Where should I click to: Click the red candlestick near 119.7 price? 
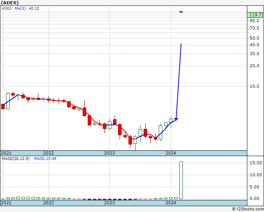(x=181, y=12)
